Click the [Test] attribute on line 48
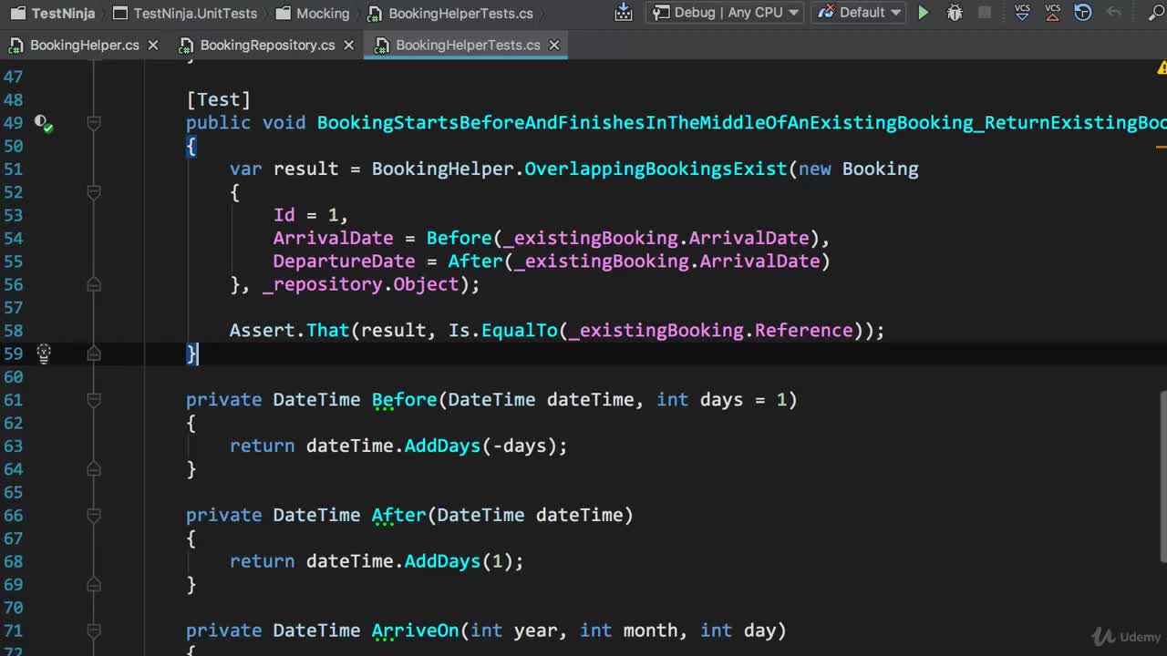The width and height of the screenshot is (1167, 656). point(219,99)
